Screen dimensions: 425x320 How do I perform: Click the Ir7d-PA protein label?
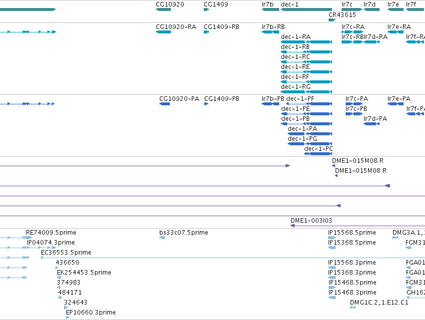click(x=375, y=119)
